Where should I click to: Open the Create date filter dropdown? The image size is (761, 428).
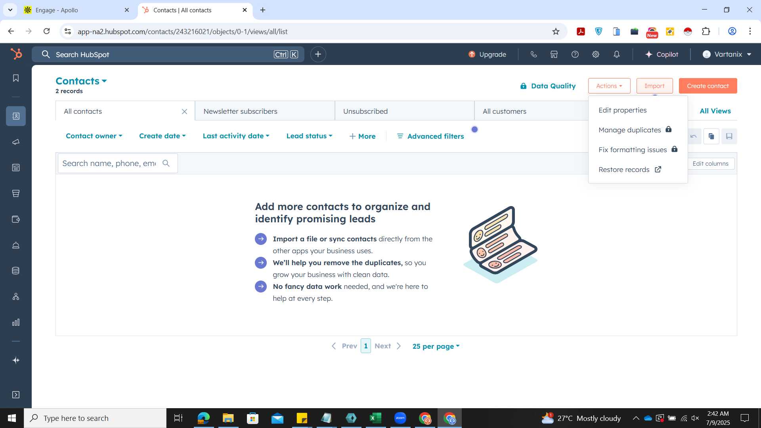(x=163, y=136)
